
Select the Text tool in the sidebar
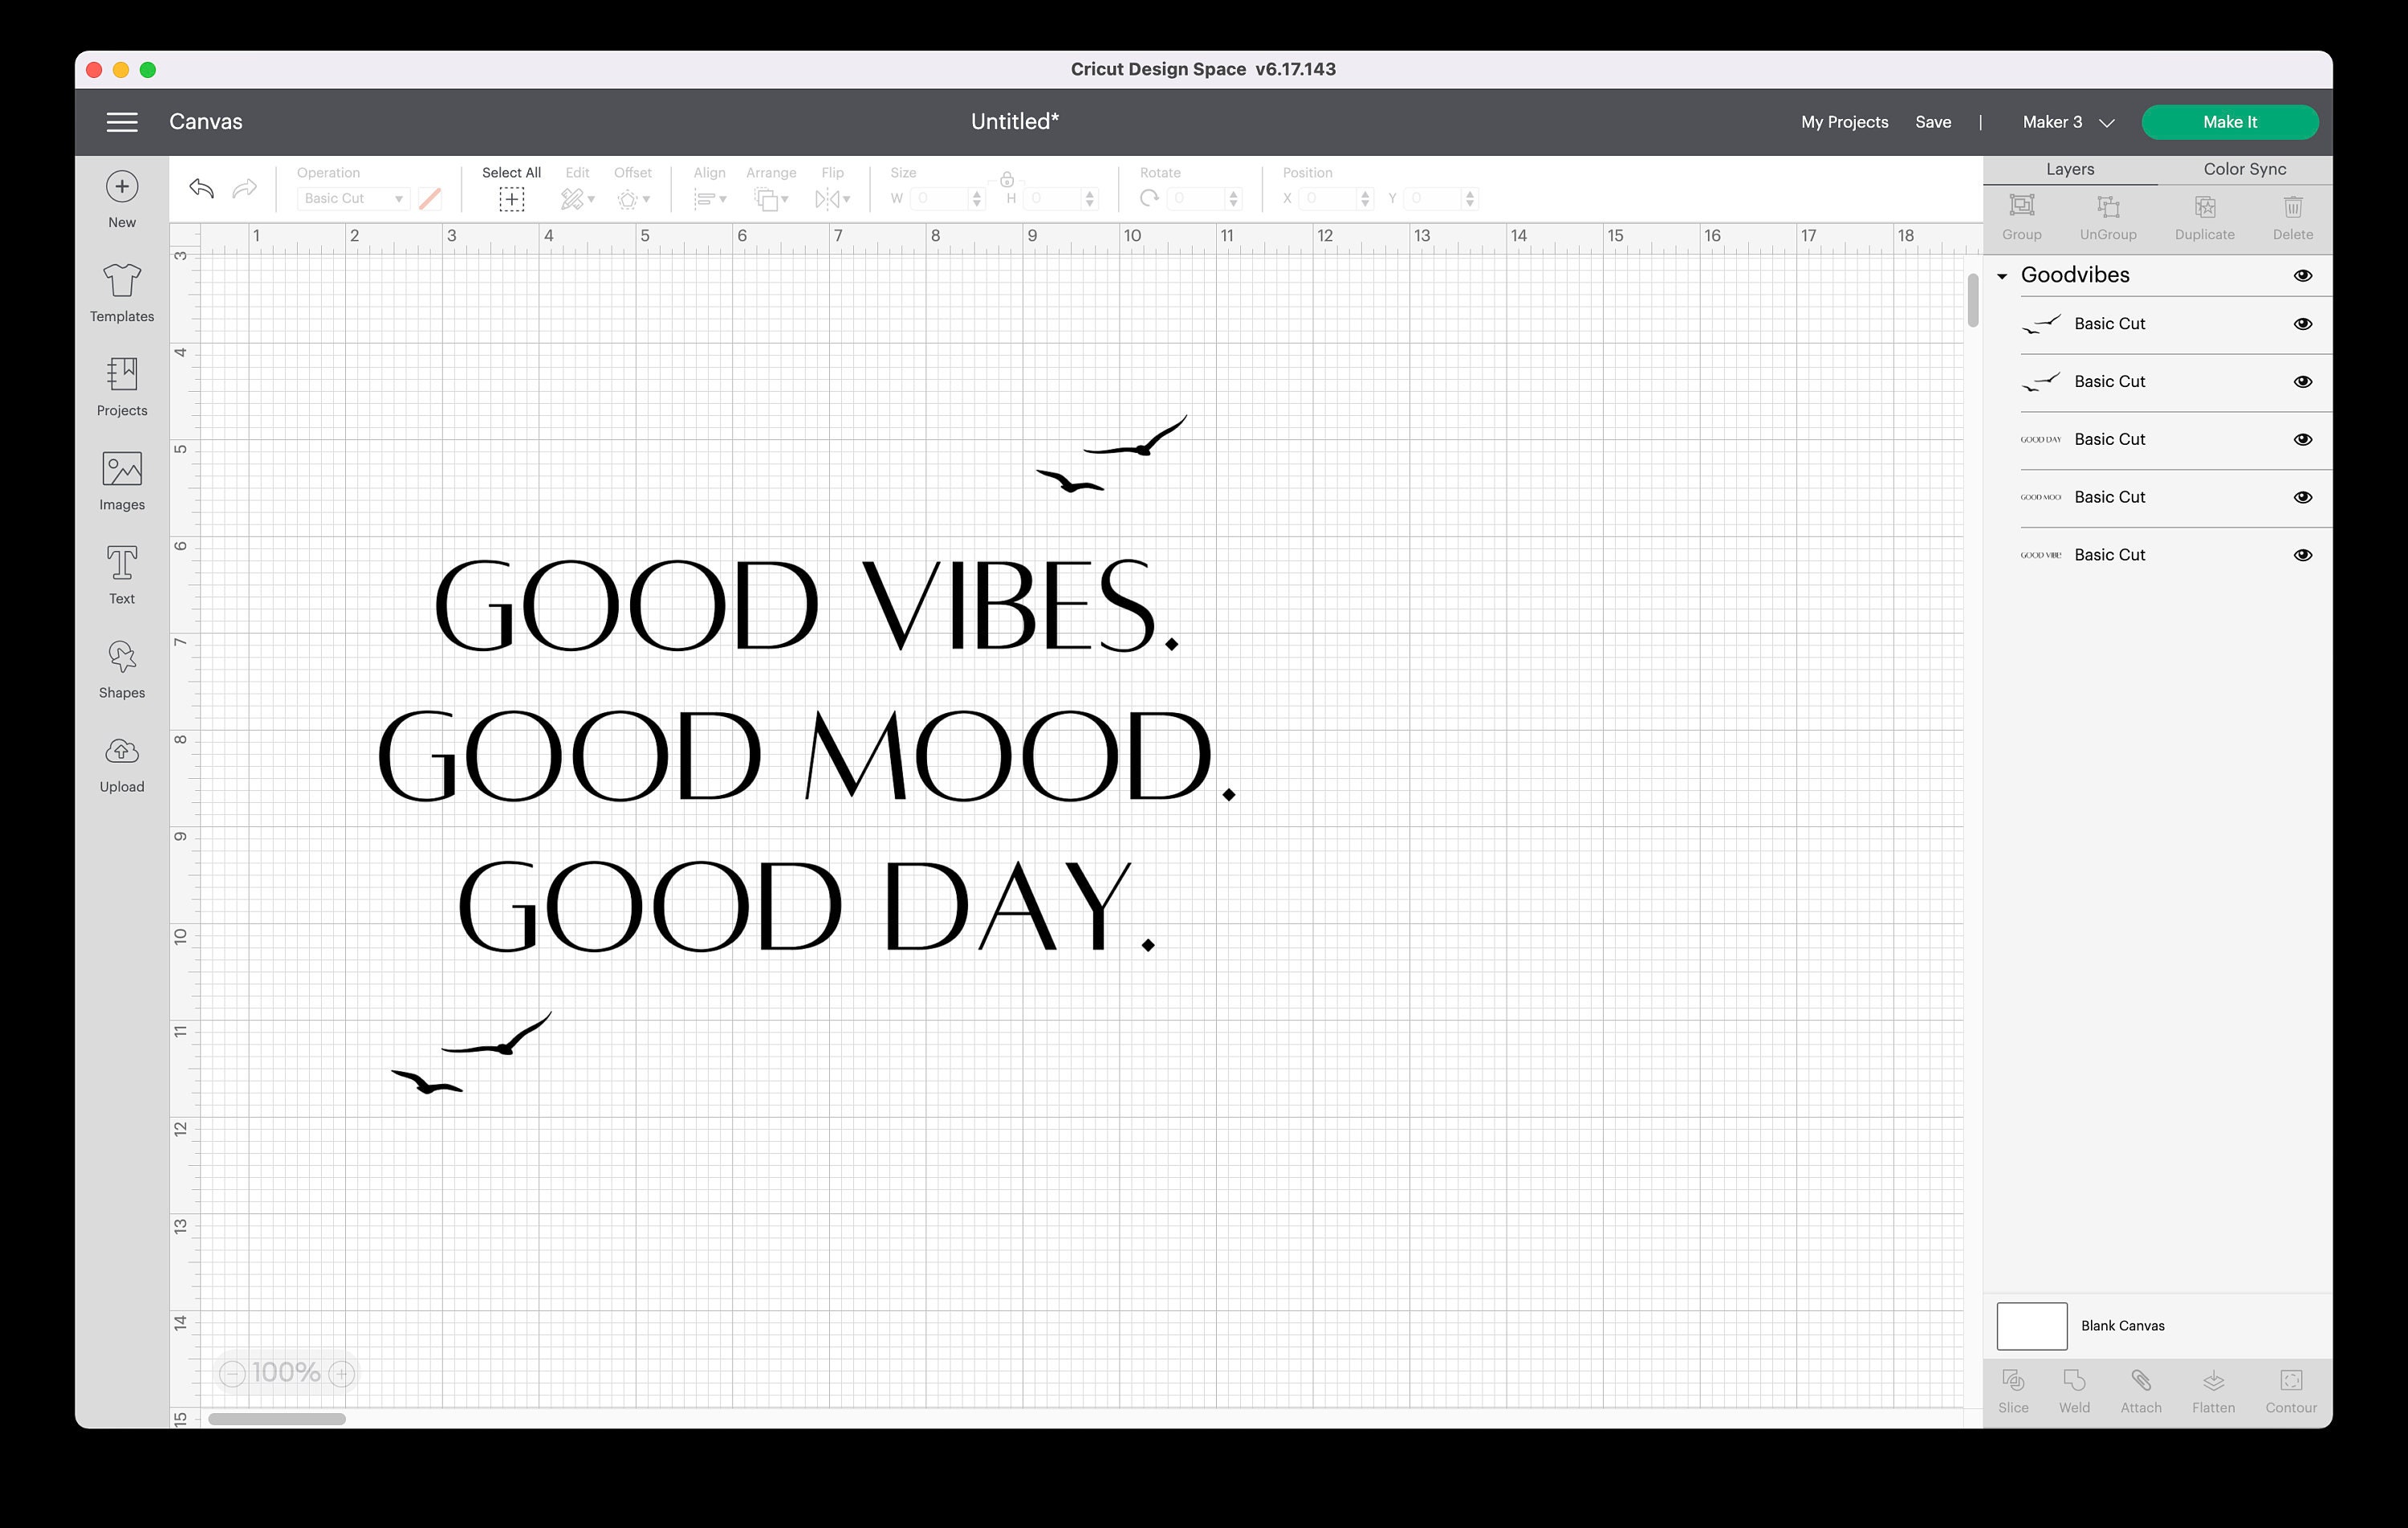121,572
